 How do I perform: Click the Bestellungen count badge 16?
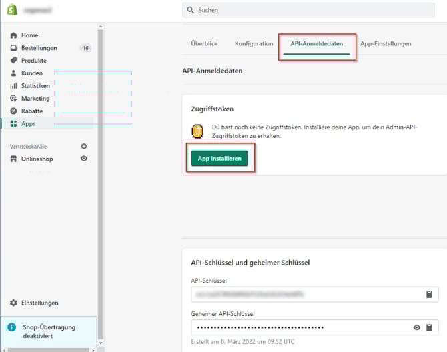pos(85,48)
